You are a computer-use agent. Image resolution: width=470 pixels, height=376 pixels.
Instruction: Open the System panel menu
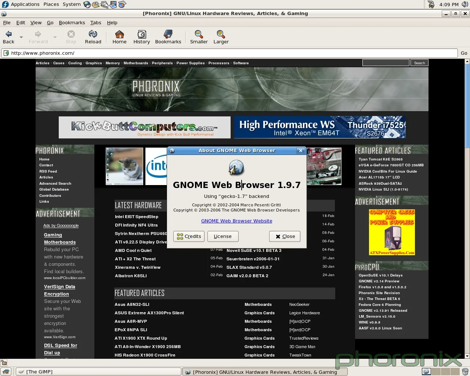click(x=72, y=4)
